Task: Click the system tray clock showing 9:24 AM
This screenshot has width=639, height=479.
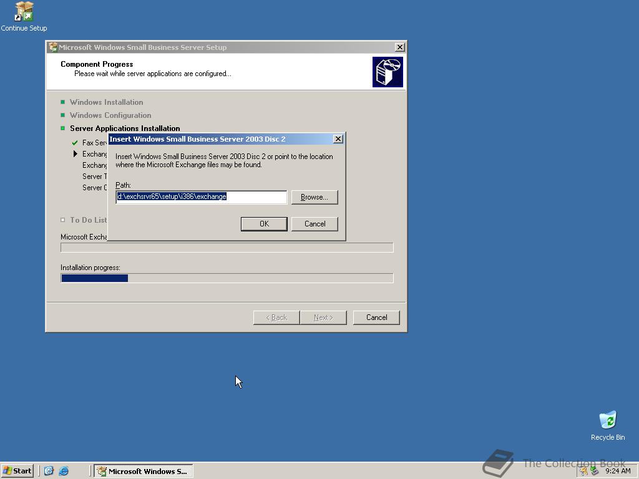Action: [x=618, y=471]
